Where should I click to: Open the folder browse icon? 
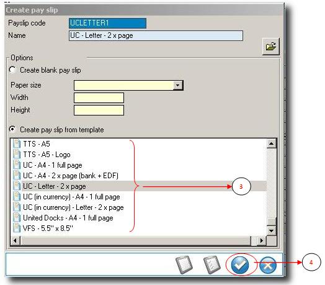[x=270, y=47]
